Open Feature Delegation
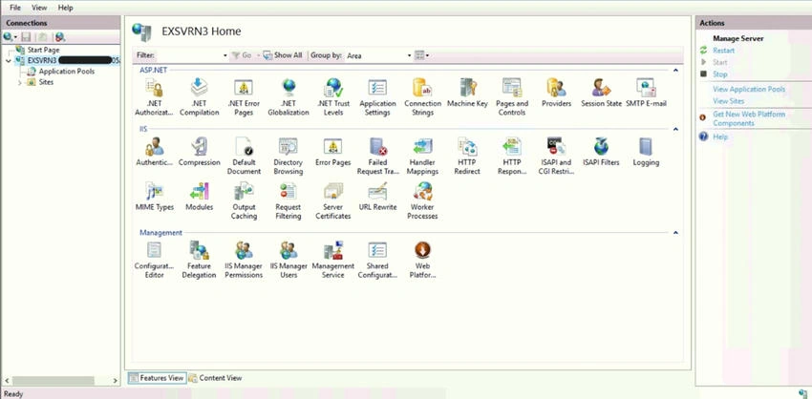 (x=199, y=260)
